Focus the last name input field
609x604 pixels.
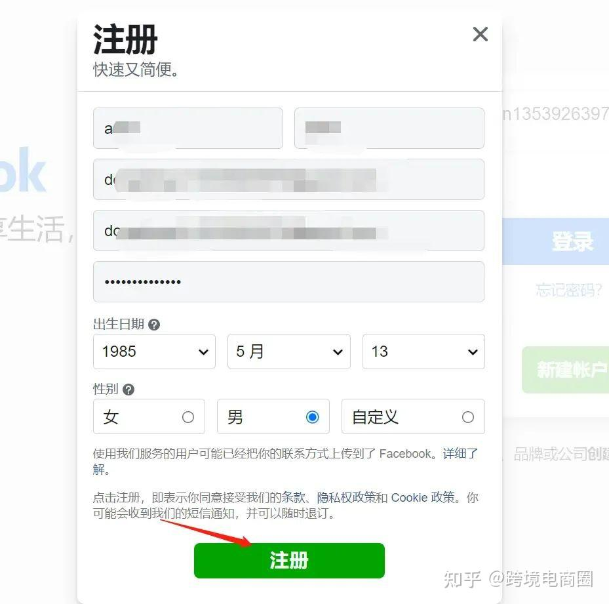(389, 129)
